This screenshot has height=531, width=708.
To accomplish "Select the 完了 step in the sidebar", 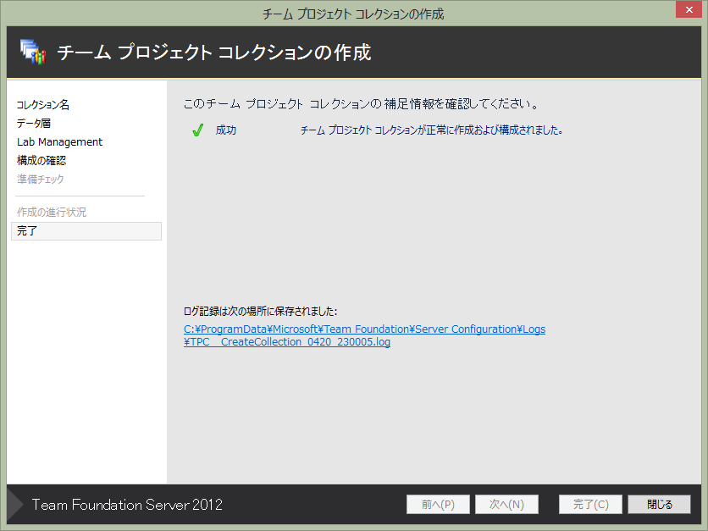I will (86, 230).
